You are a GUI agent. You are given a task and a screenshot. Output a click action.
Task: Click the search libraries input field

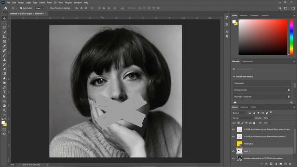click(263, 69)
